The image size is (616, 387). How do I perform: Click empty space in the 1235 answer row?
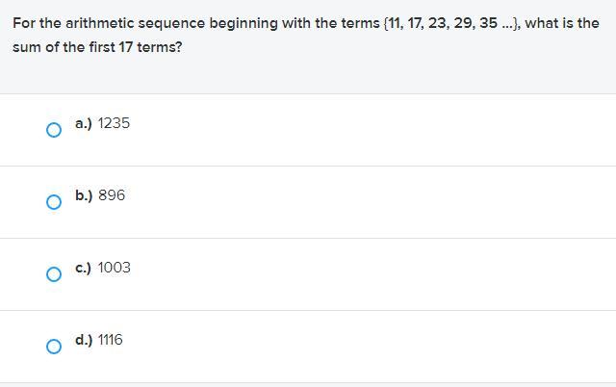(385, 130)
